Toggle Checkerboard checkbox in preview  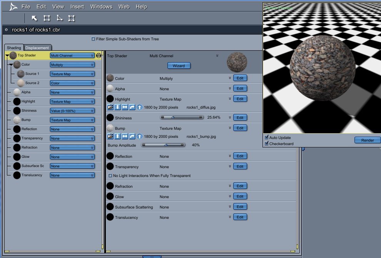coord(267,144)
